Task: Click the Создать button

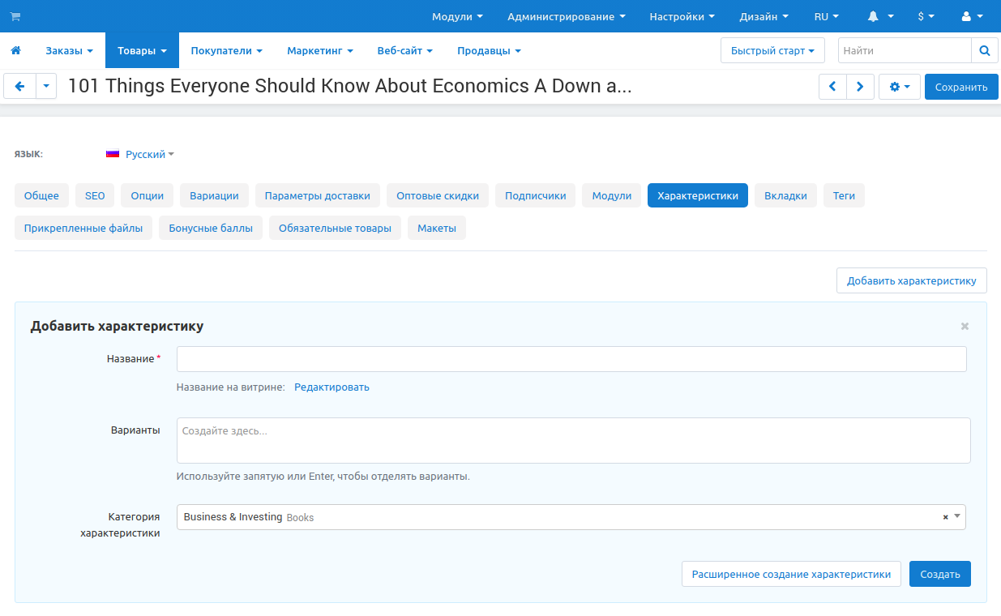Action: (939, 574)
